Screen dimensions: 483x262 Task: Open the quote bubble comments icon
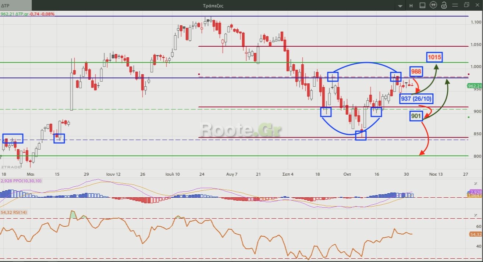(x=433, y=6)
